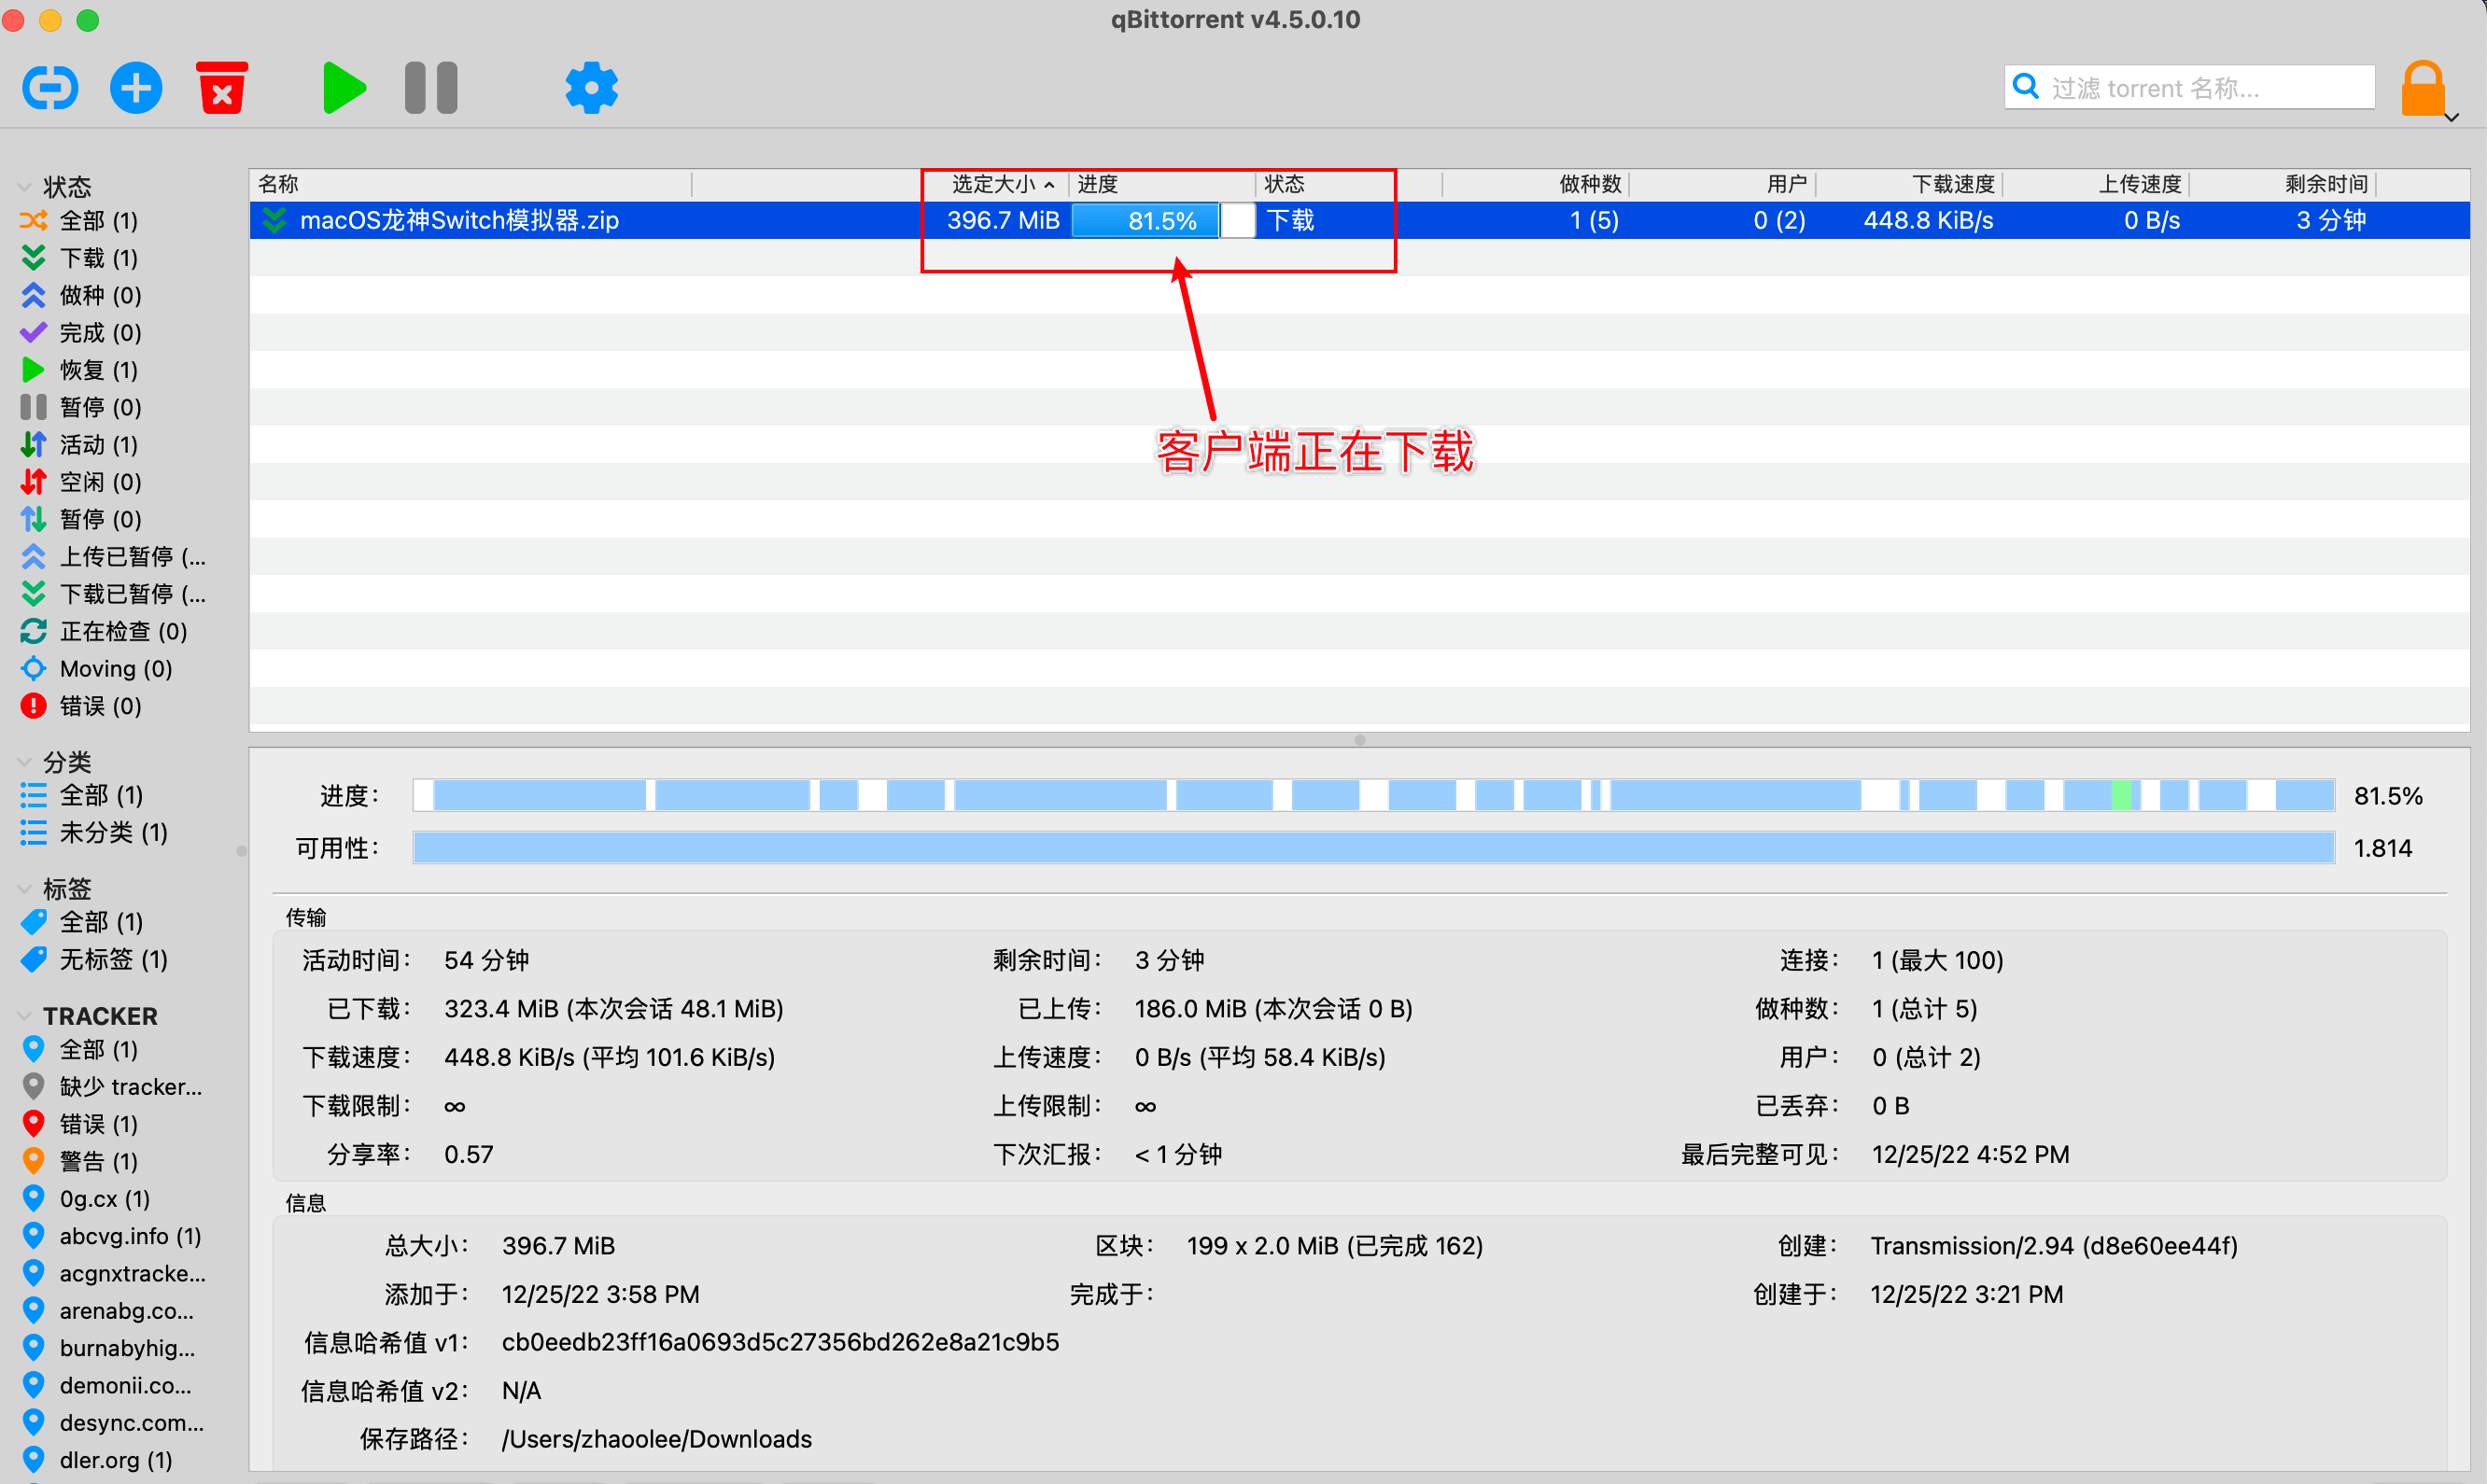Screen dimensions: 2487x1484
Task: Sort by the 选定大小 column header
Action: click(x=994, y=184)
